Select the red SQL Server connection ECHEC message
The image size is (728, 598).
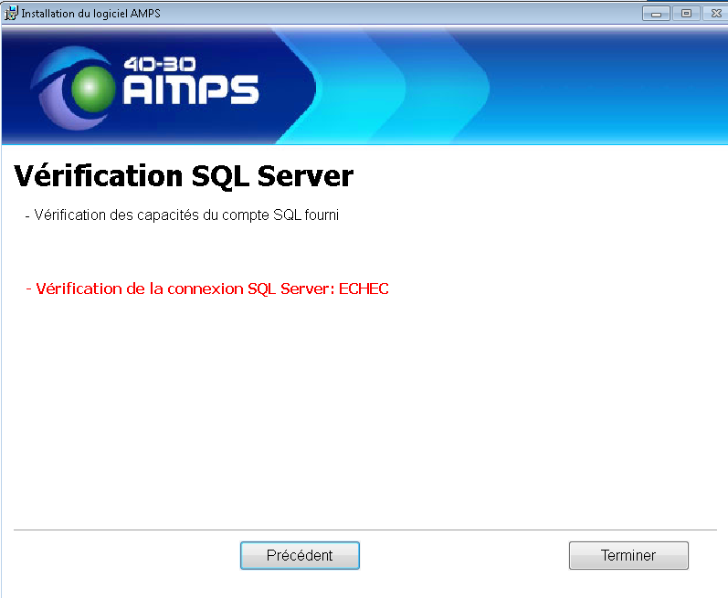207,289
